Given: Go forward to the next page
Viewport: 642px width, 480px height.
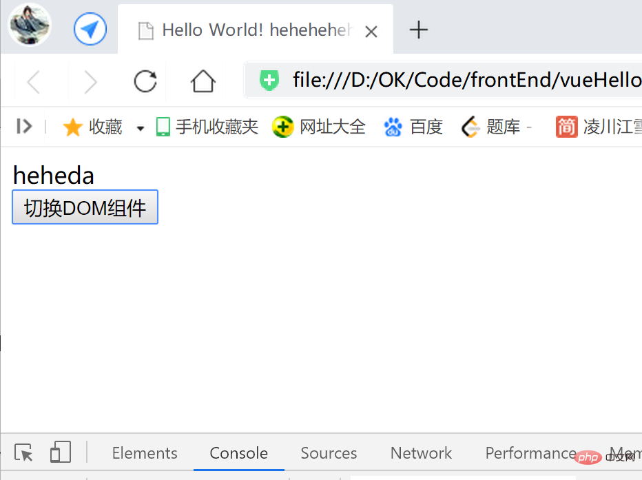Looking at the screenshot, I should (90, 82).
